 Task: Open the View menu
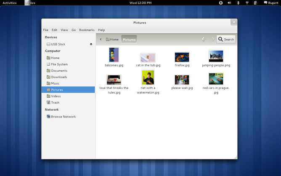pos(64,30)
